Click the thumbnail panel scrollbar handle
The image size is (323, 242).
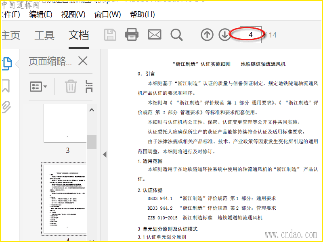(92, 142)
